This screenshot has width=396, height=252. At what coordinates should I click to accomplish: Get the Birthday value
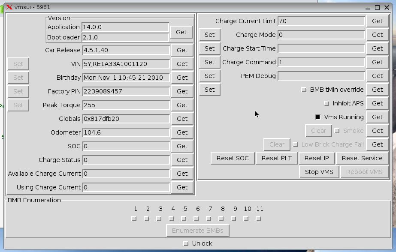point(182,78)
